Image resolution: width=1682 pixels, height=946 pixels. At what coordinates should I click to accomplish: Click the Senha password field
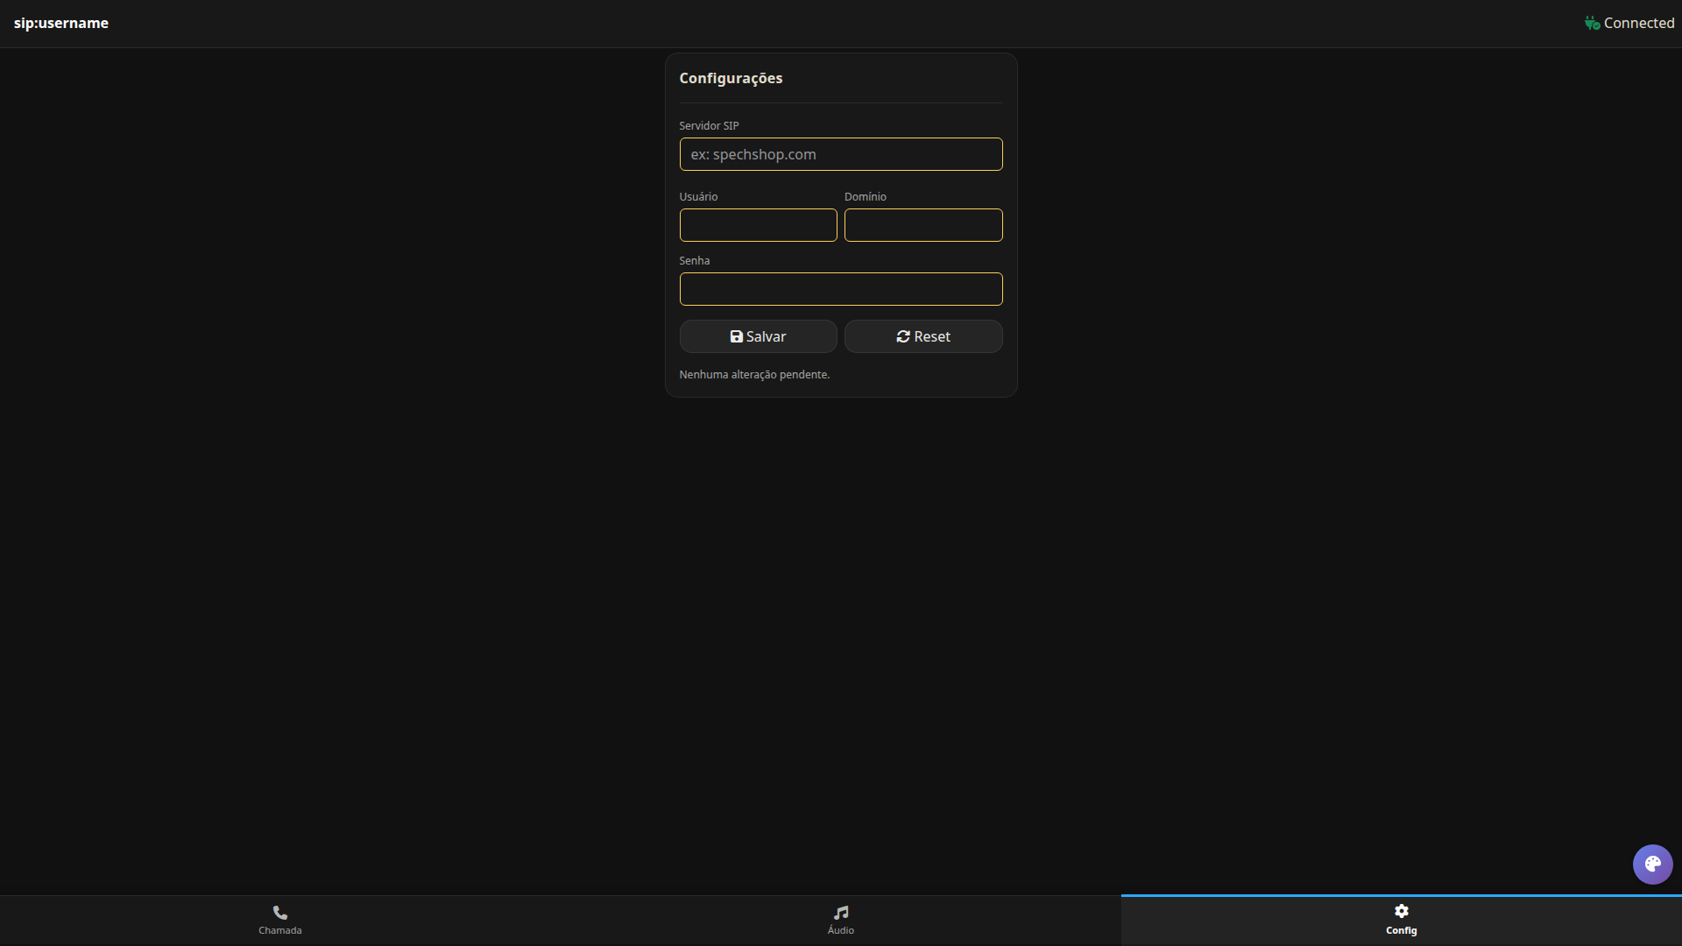840,289
